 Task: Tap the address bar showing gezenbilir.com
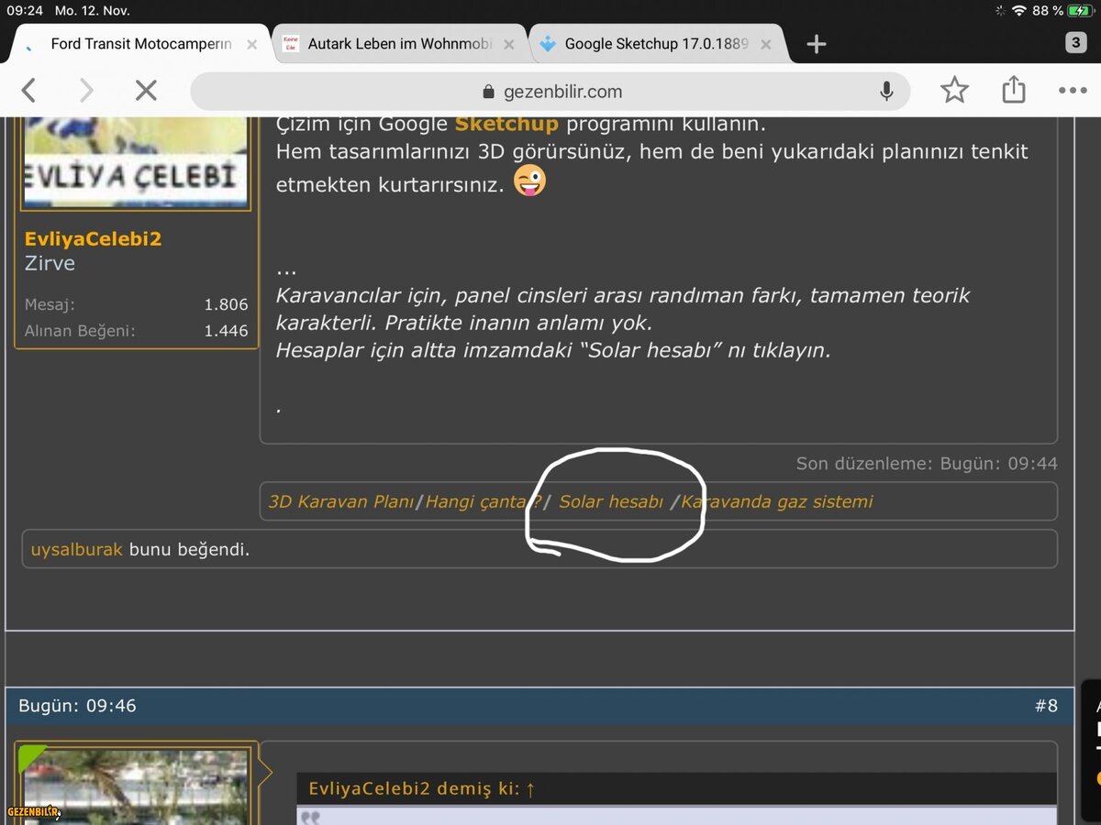(562, 91)
